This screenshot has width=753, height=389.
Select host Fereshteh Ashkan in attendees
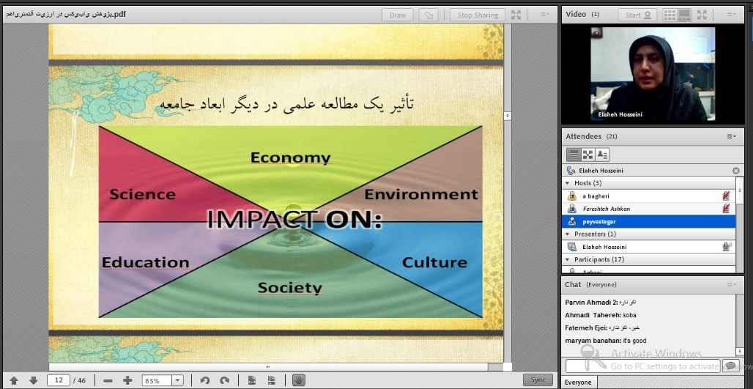(649, 209)
